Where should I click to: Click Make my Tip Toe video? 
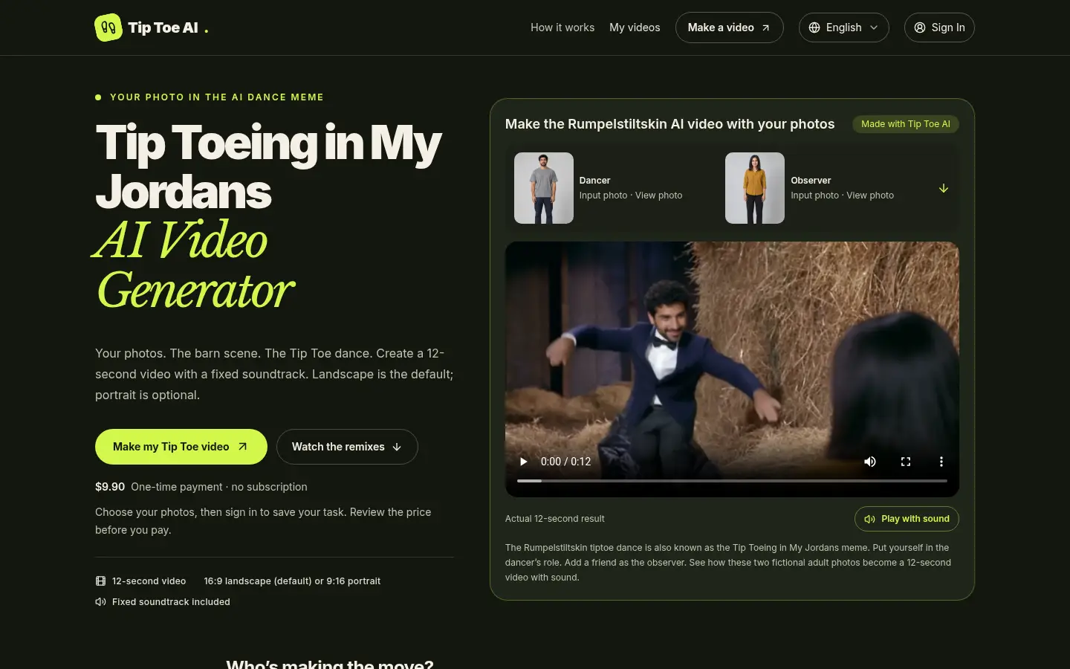[x=181, y=447]
